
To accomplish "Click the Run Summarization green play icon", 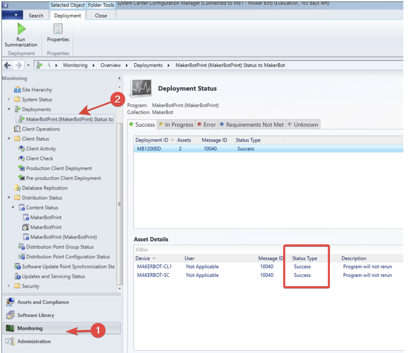I will click(21, 29).
